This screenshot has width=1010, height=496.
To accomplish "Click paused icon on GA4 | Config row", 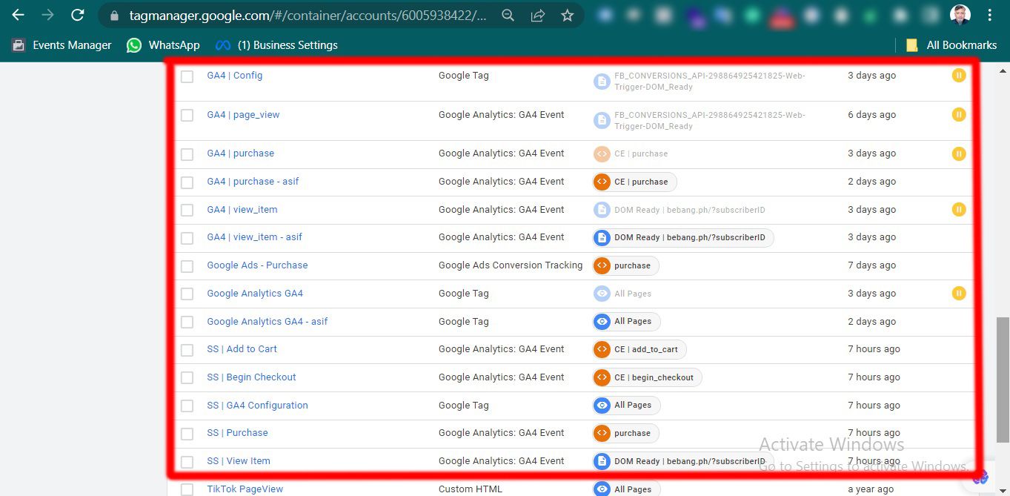I will (x=959, y=75).
